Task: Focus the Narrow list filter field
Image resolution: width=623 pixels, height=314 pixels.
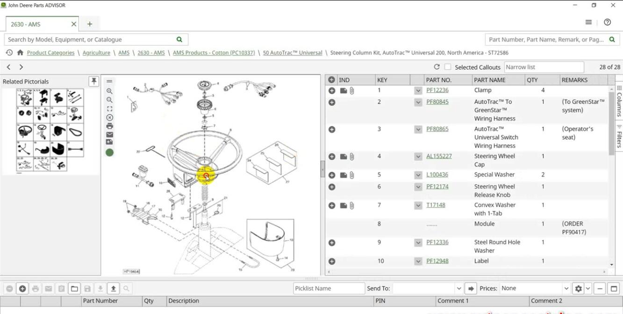Action: pyautogui.click(x=544, y=67)
